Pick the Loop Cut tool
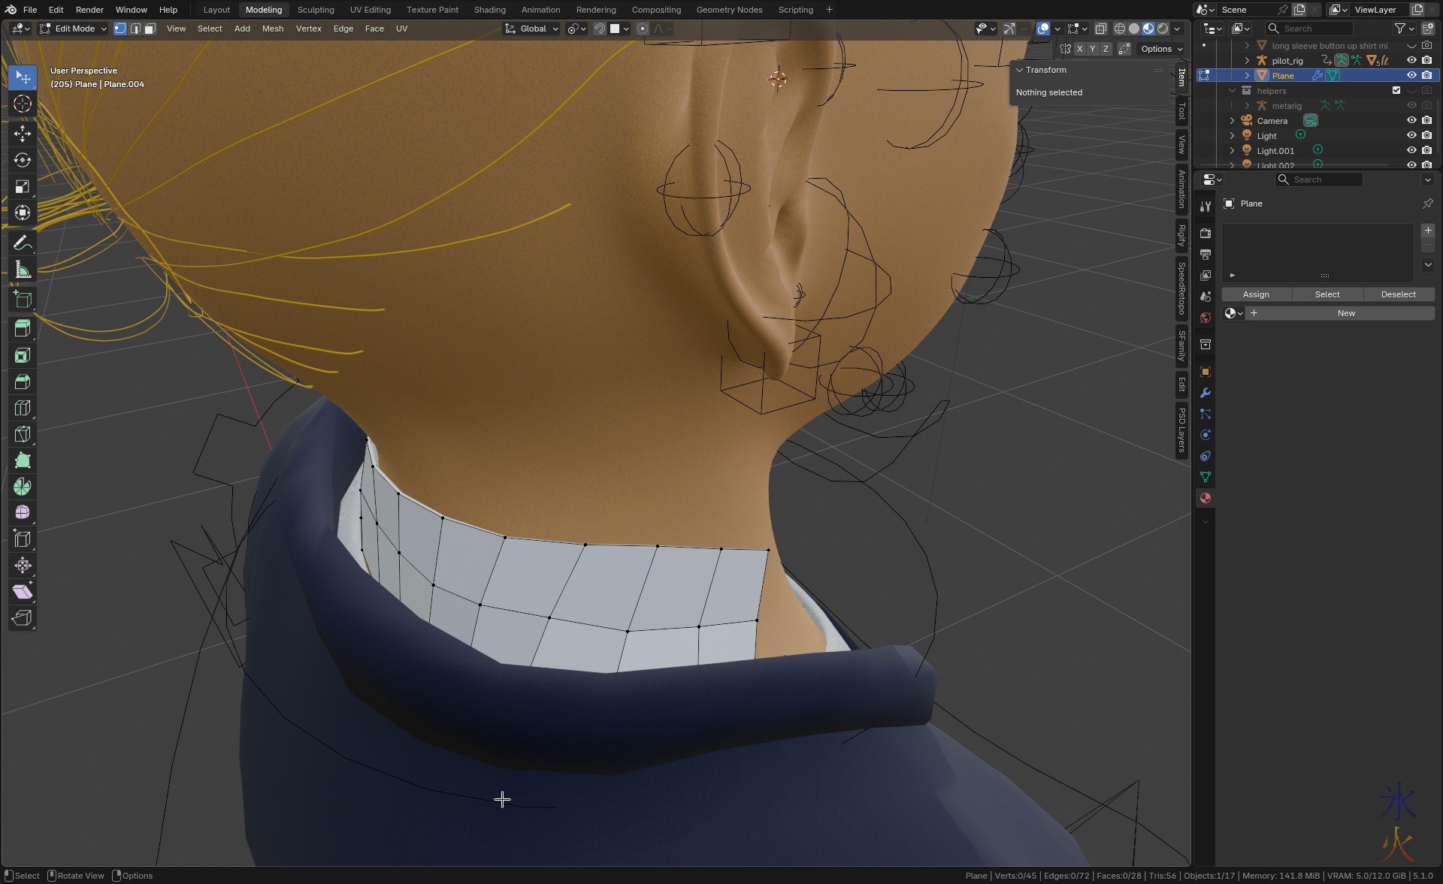The image size is (1443, 884). pyautogui.click(x=23, y=408)
